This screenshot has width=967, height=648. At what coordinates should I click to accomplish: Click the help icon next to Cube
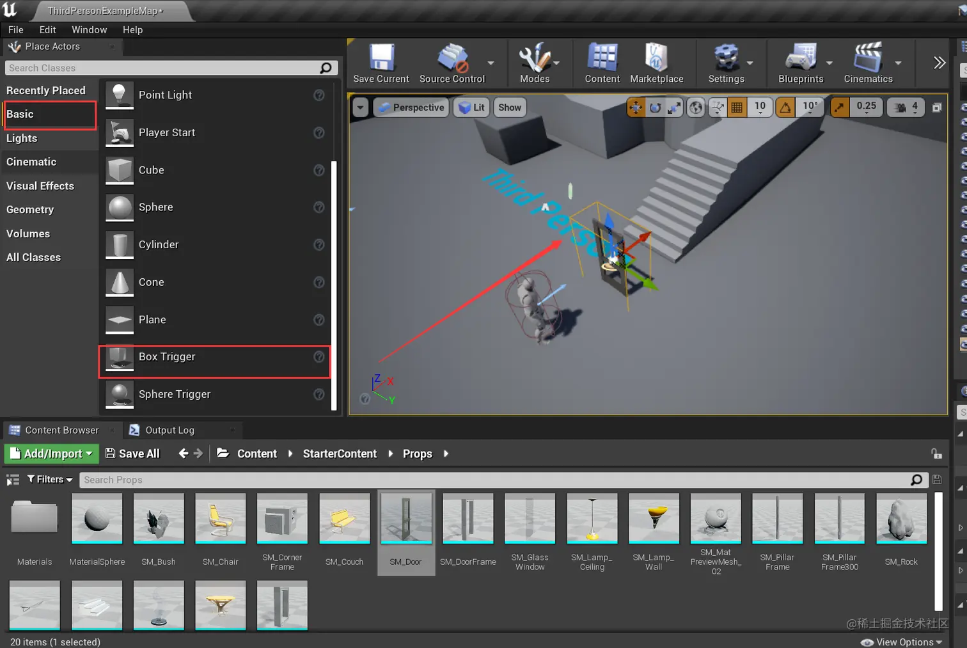[319, 170]
